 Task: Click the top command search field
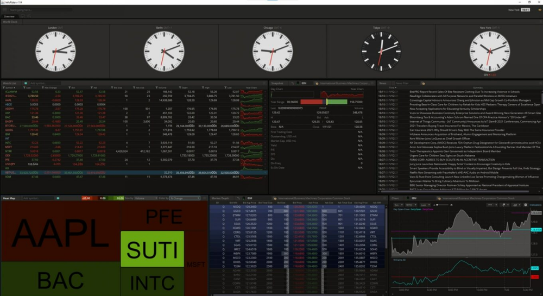tap(41, 10)
